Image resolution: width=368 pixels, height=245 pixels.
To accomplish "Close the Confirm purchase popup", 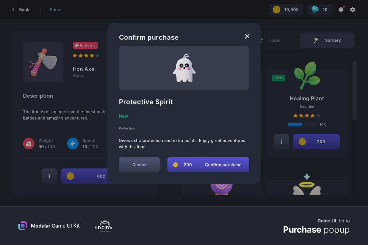I will click(x=247, y=36).
